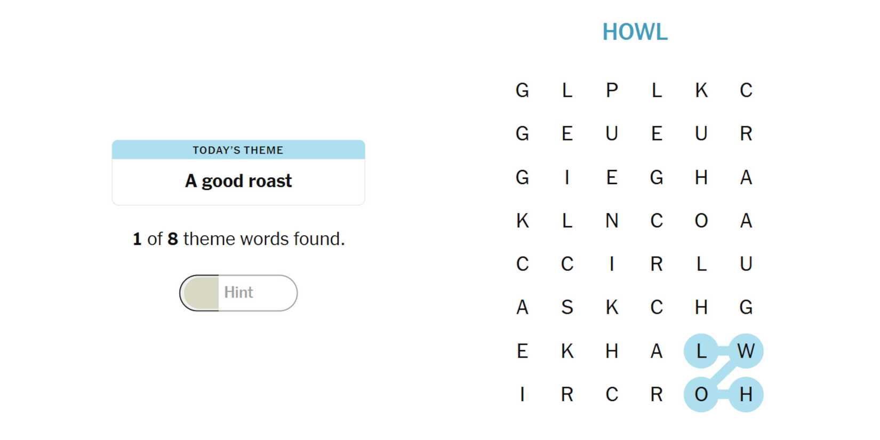Click the highlighted letter W
This screenshot has width=880, height=440.
(746, 351)
